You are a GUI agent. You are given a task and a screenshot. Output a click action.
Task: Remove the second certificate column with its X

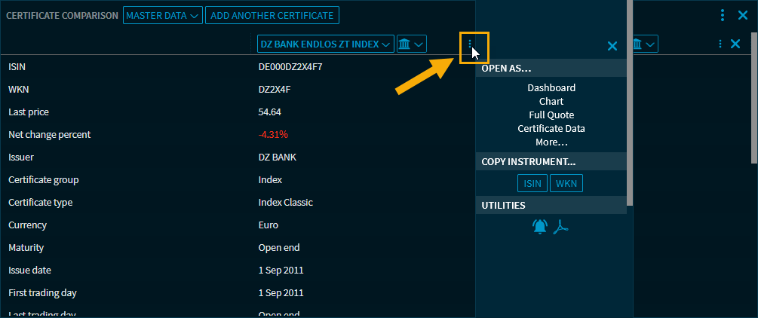[736, 44]
